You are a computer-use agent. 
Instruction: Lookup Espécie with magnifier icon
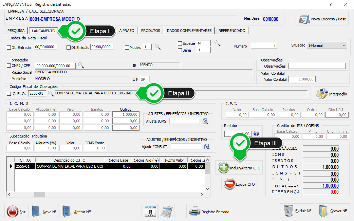click(217, 43)
